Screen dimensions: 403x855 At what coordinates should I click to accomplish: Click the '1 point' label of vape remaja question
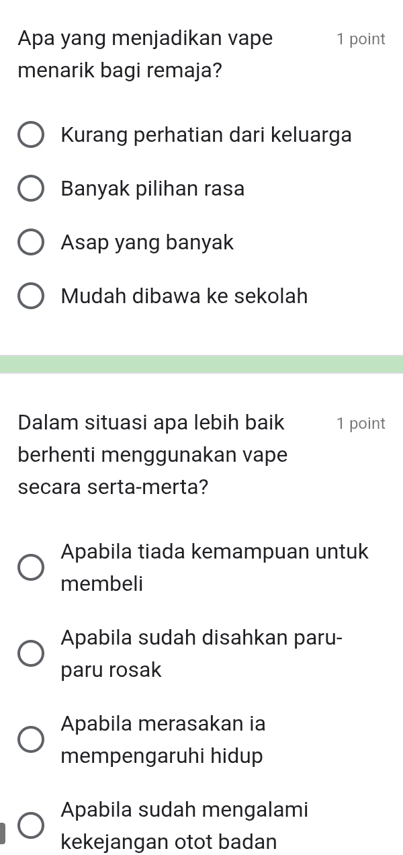click(361, 40)
